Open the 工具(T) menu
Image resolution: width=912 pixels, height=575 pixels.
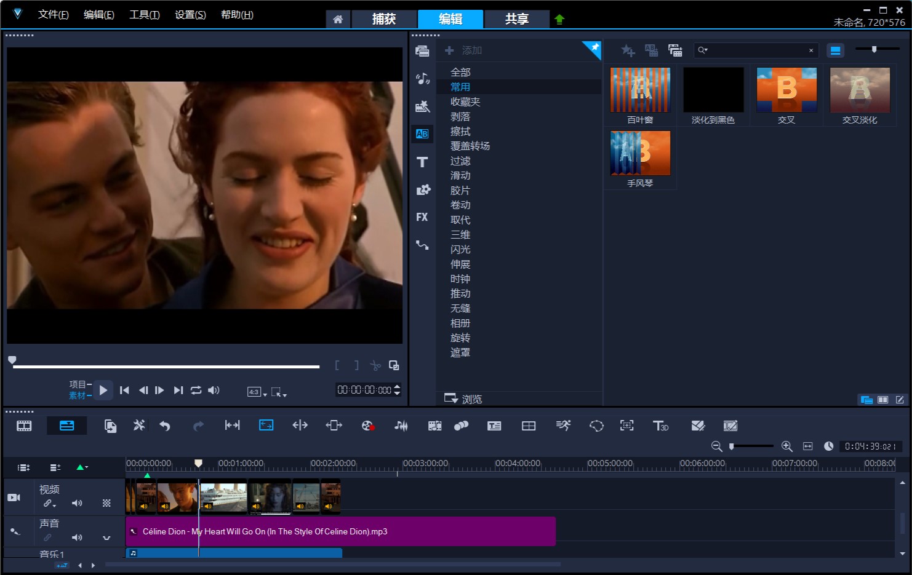tap(145, 15)
